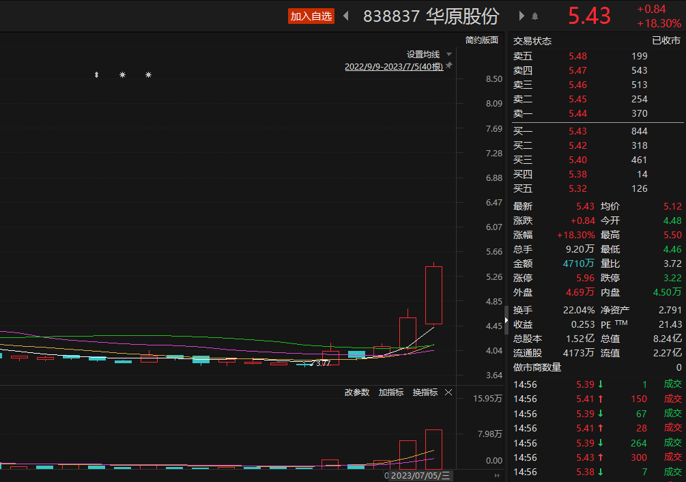Screen dimensions: 686x482
Task: Click the double-arrow at chart bottom right
Action: 497,475
